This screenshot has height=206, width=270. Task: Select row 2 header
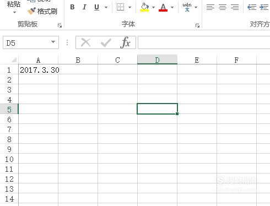pos(9,80)
